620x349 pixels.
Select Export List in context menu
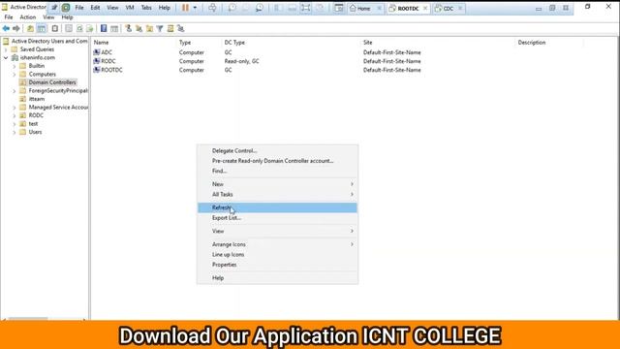pyautogui.click(x=277, y=217)
